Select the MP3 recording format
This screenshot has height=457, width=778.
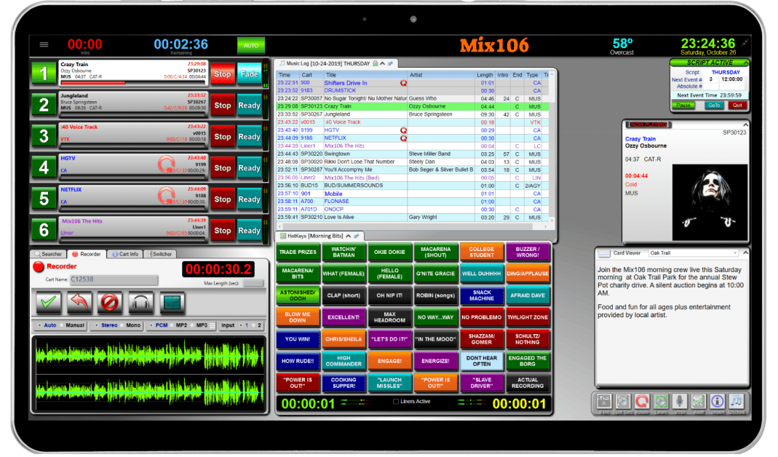pyautogui.click(x=201, y=325)
